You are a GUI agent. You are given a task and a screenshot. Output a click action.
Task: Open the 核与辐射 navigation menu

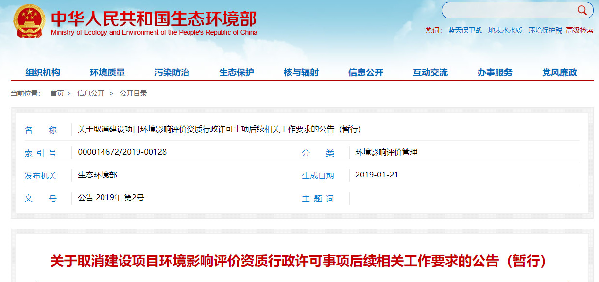(x=301, y=72)
